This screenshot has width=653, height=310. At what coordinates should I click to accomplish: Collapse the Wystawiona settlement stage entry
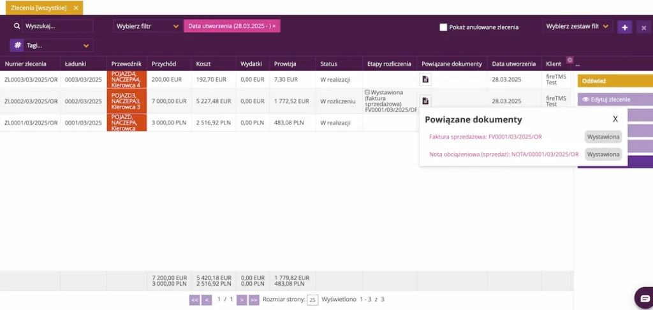(x=367, y=92)
